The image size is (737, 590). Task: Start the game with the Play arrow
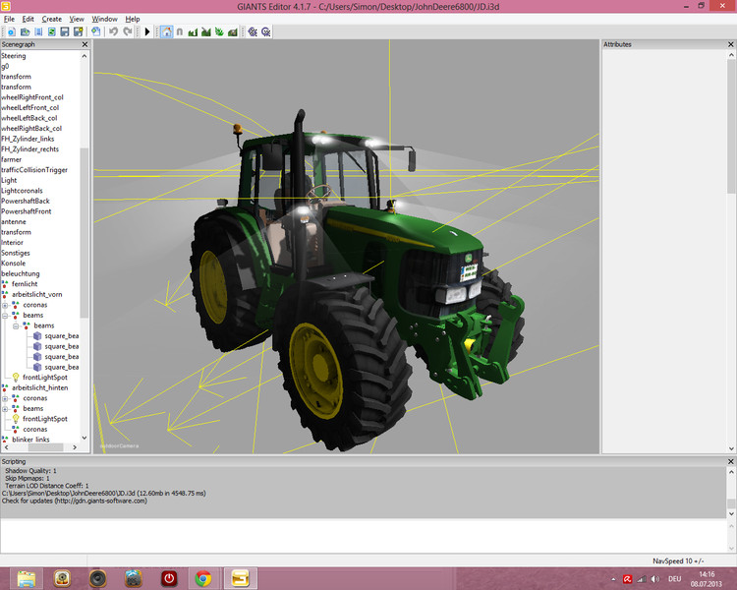click(147, 31)
